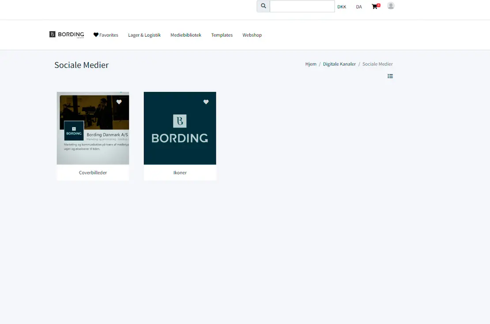The width and height of the screenshot is (490, 324).
Task: Open the DKK currency selector
Action: [342, 7]
